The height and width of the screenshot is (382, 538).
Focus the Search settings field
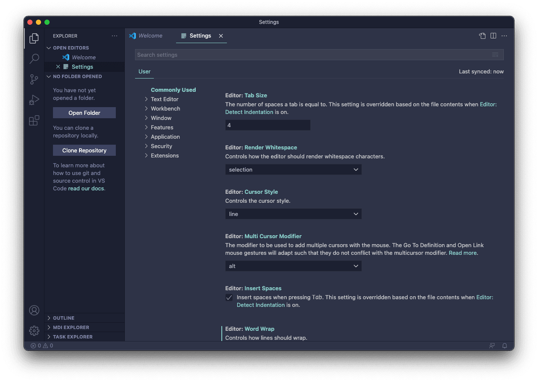[x=319, y=55]
